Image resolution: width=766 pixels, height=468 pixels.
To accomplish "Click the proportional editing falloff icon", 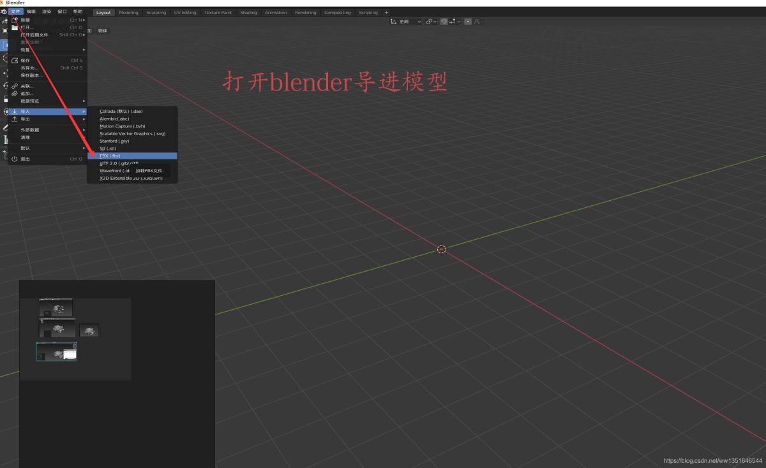I will (x=476, y=21).
